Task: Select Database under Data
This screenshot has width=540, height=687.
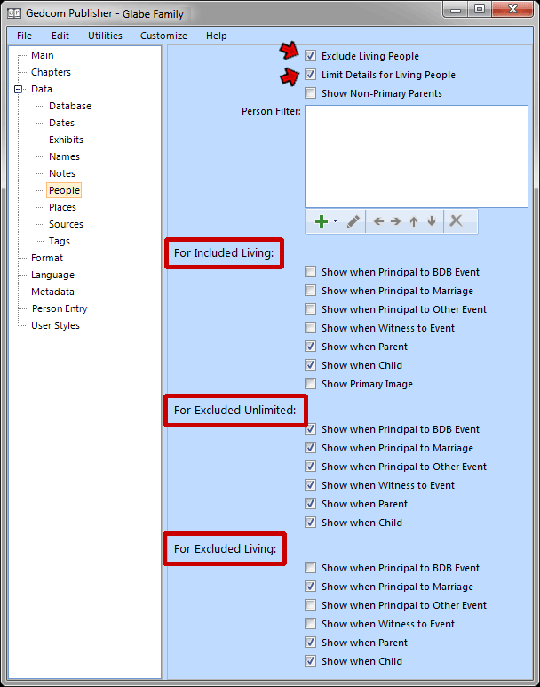Action: point(70,106)
